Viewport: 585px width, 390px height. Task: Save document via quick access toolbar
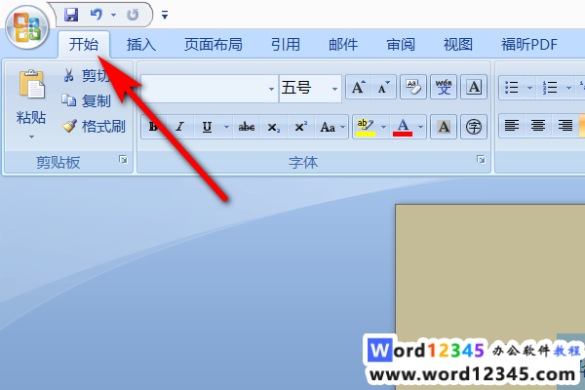click(71, 15)
